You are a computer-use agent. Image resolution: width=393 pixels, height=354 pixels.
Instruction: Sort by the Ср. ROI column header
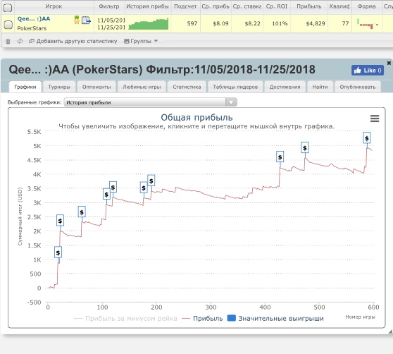pyautogui.click(x=277, y=6)
